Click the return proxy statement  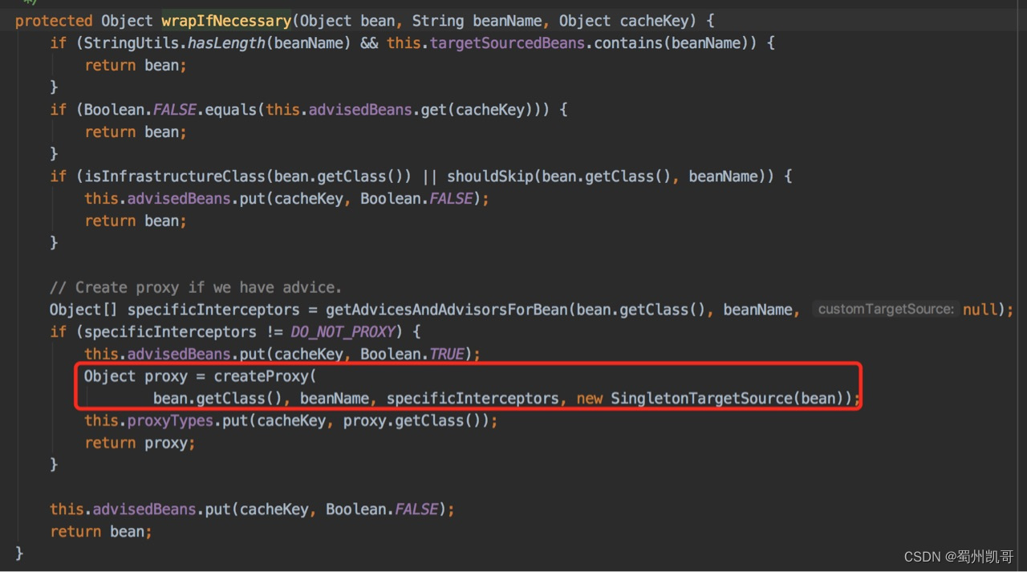pyautogui.click(x=140, y=443)
